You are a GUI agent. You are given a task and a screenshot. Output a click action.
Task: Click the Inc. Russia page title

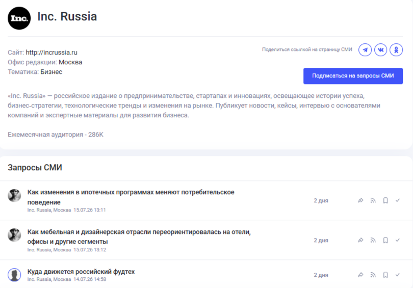click(x=67, y=16)
